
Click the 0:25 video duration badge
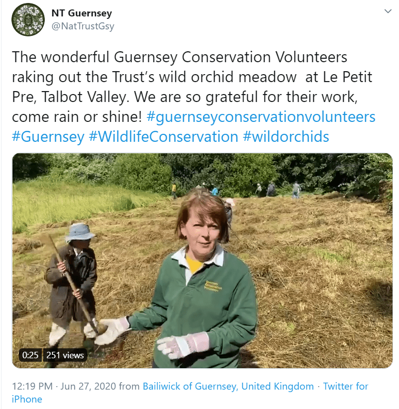click(x=29, y=355)
